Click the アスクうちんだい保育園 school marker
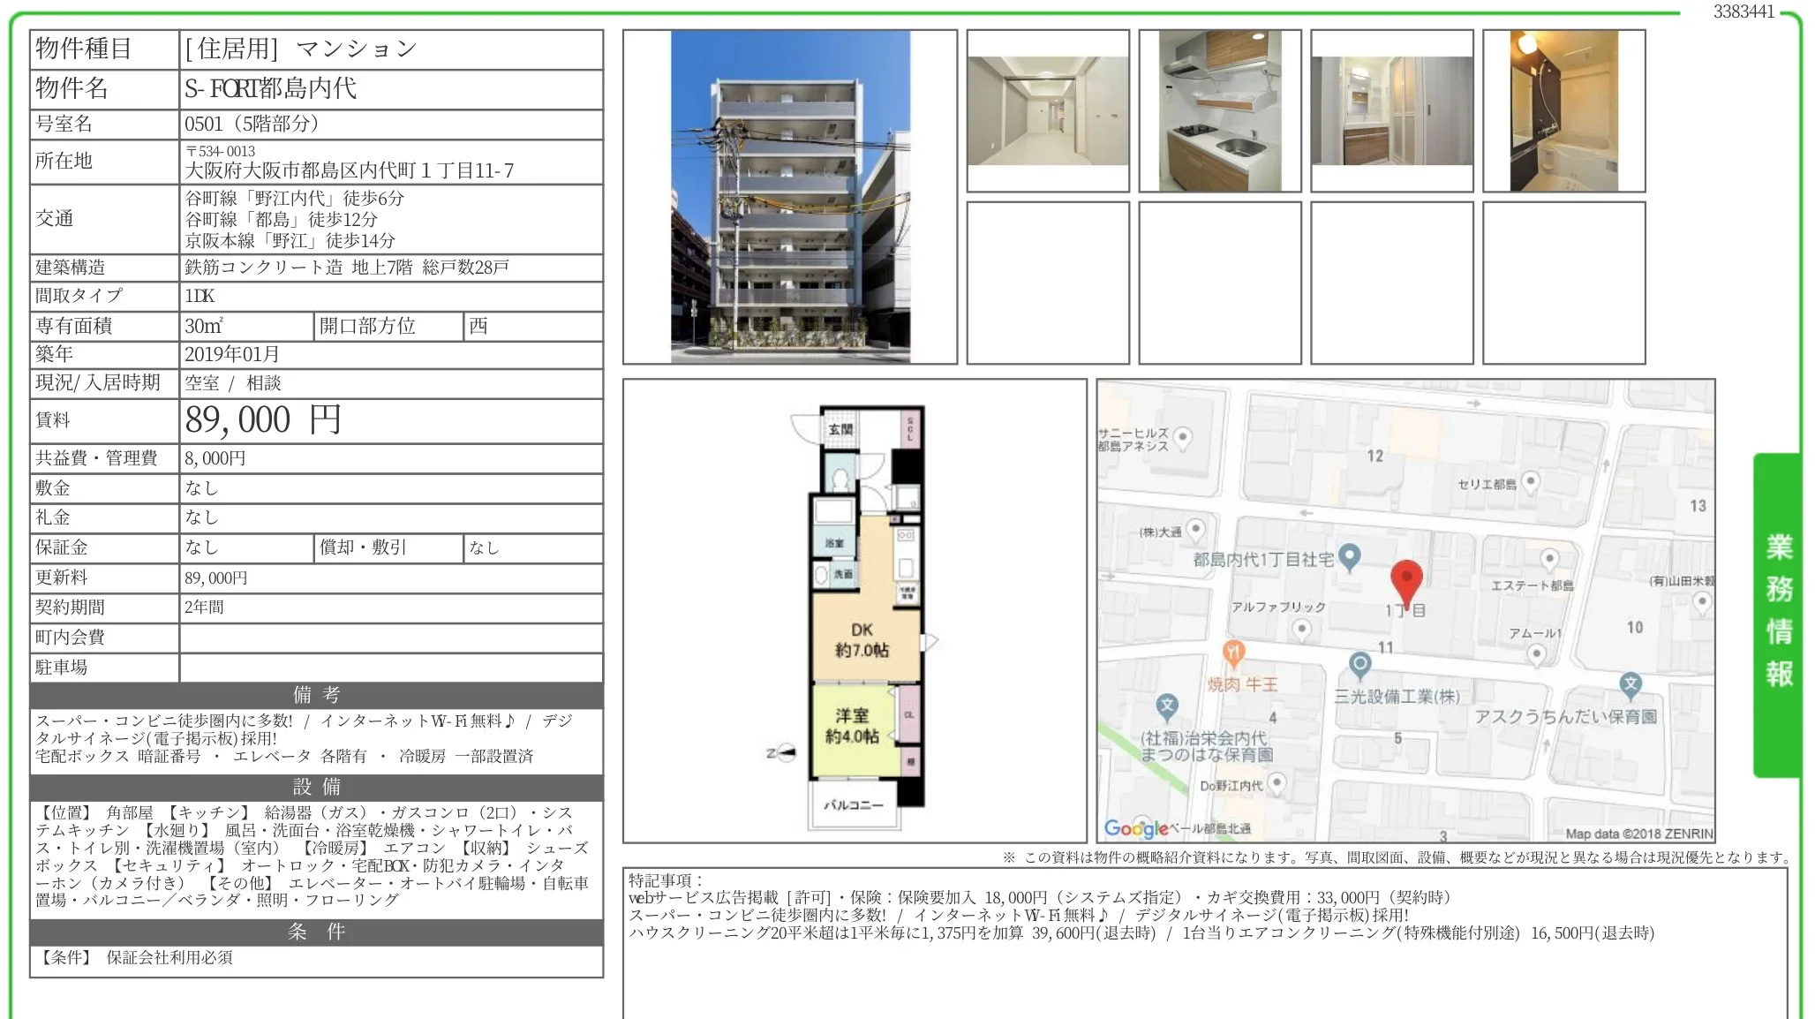 tap(1630, 683)
